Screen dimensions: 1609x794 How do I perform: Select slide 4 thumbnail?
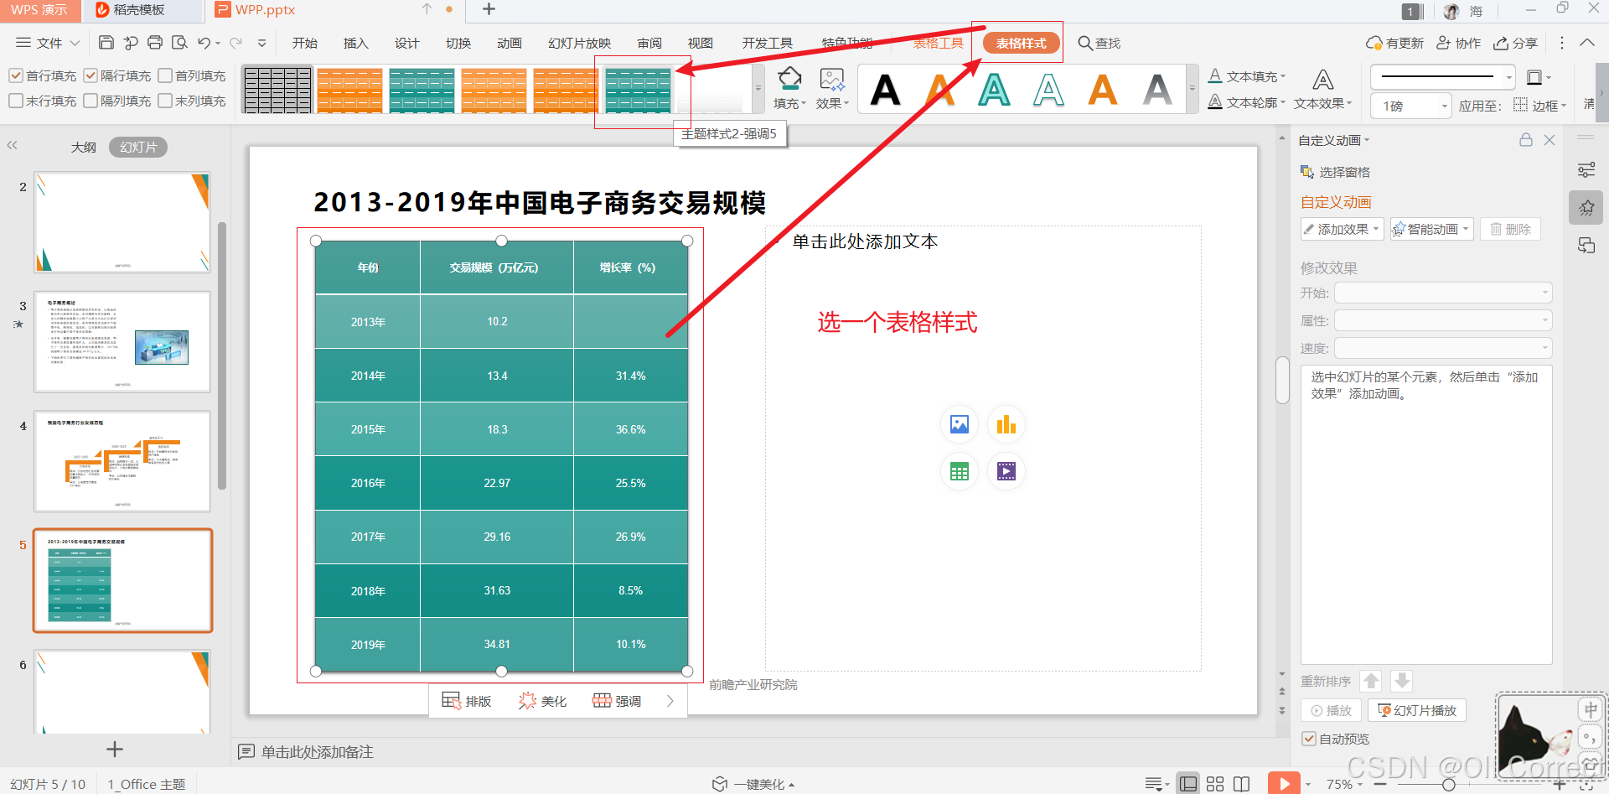[x=122, y=461]
